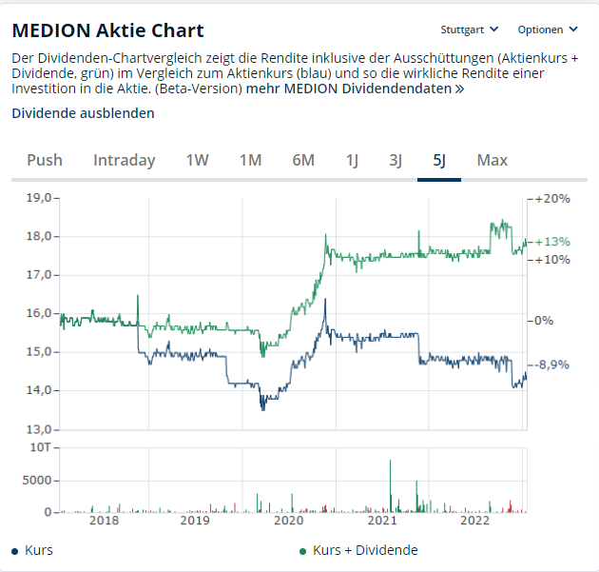View the 3J chart period
Viewport: 599px width, 572px height.
tap(396, 160)
